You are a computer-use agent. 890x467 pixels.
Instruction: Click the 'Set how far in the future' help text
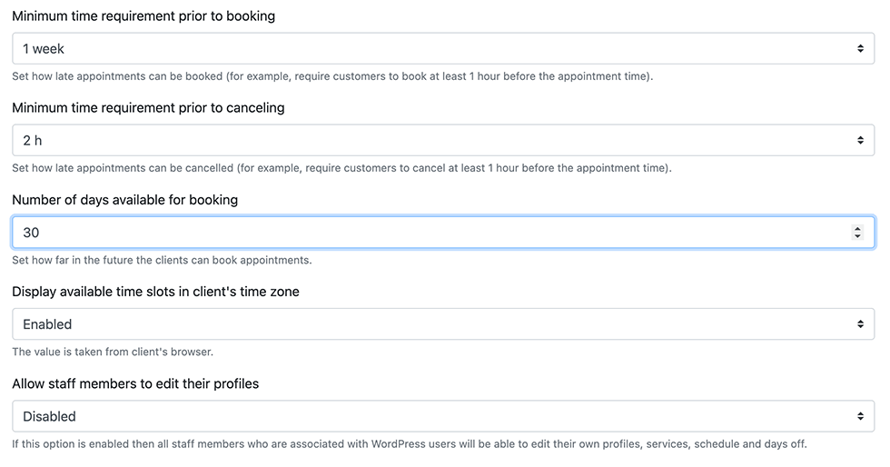(x=162, y=260)
